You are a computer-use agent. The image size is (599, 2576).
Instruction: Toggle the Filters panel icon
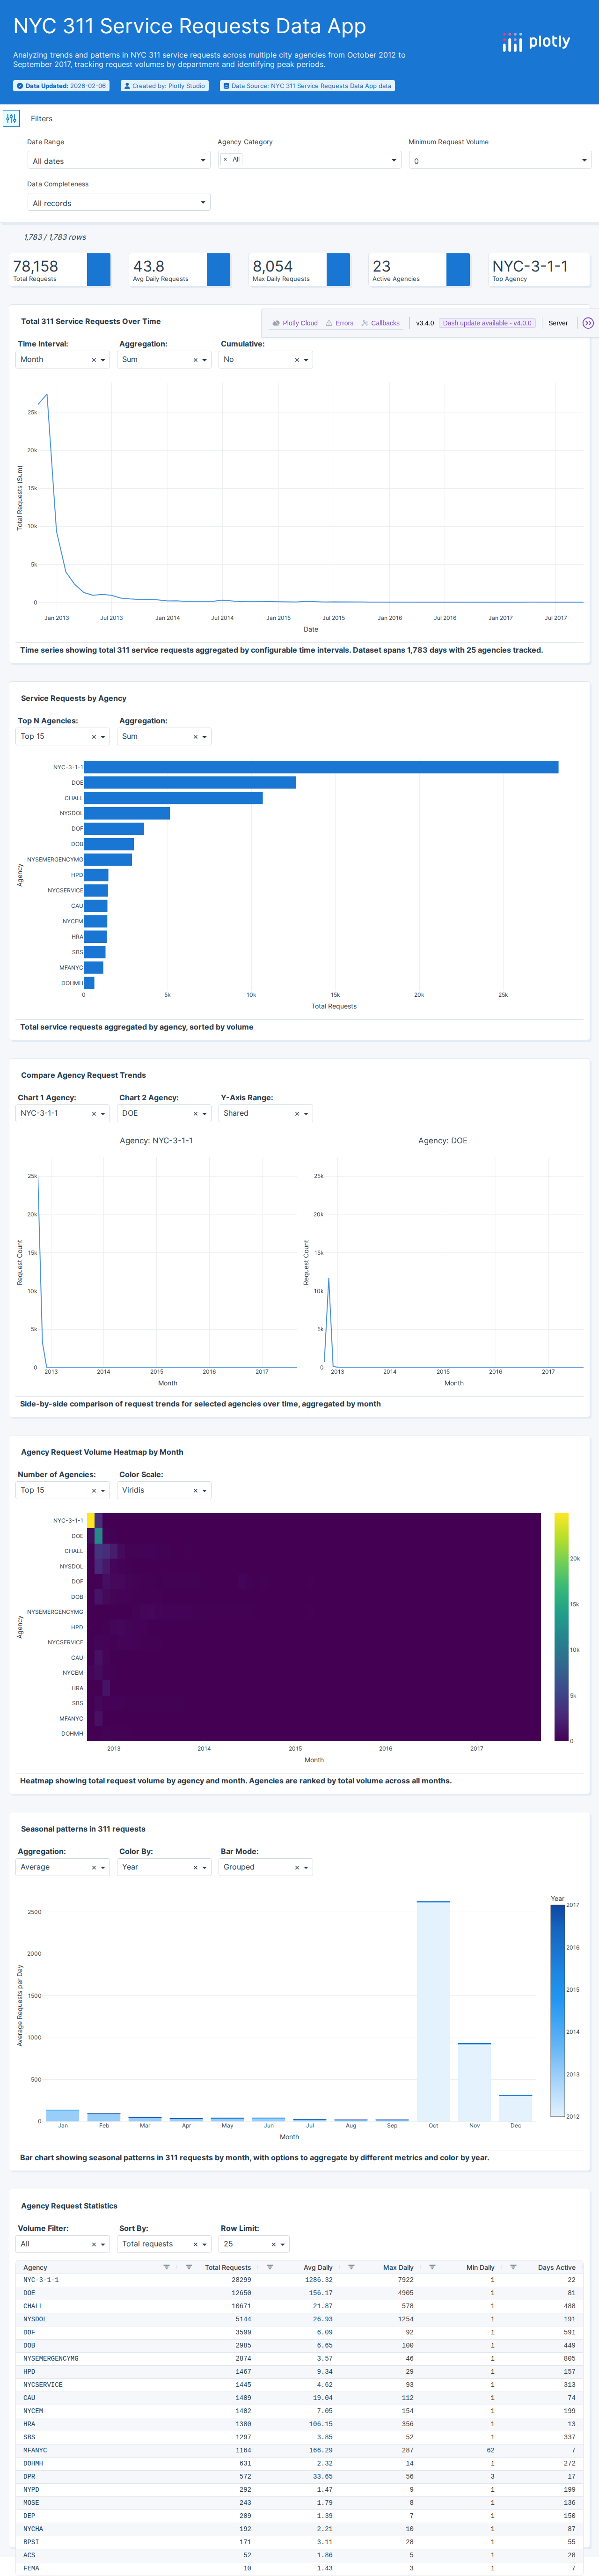click(x=11, y=118)
